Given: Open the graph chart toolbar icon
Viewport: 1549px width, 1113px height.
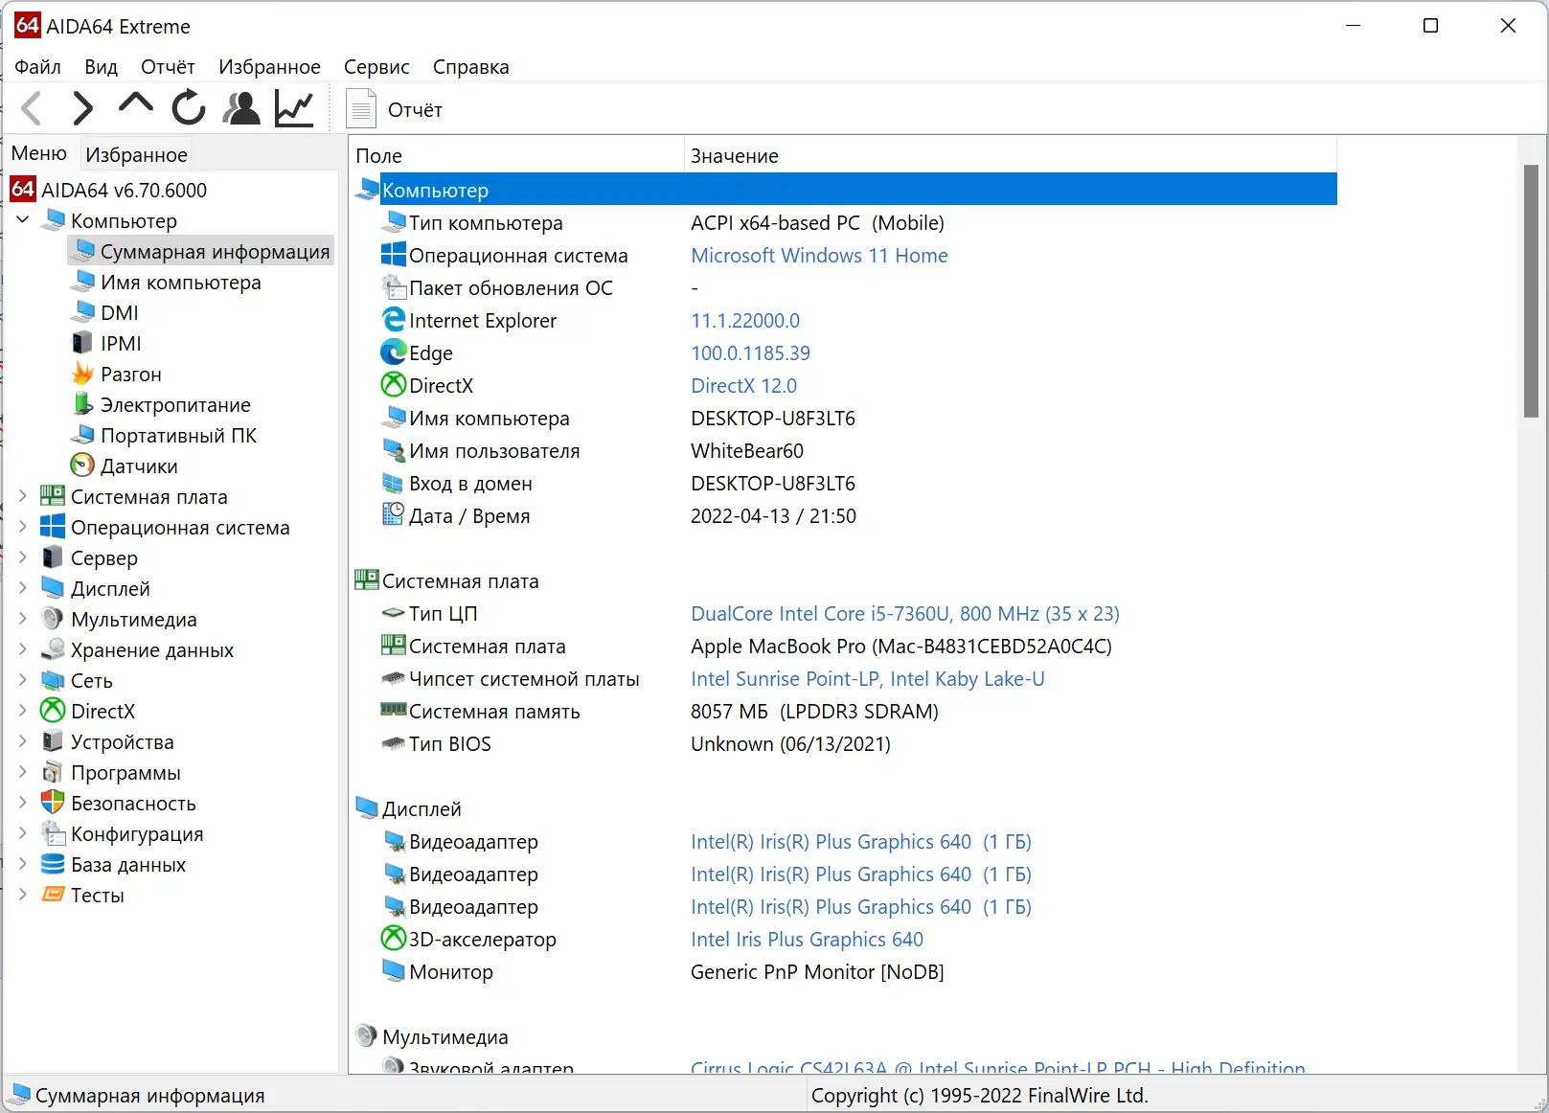Looking at the screenshot, I should point(294,108).
